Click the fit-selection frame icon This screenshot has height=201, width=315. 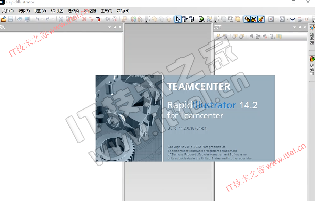[271, 19]
